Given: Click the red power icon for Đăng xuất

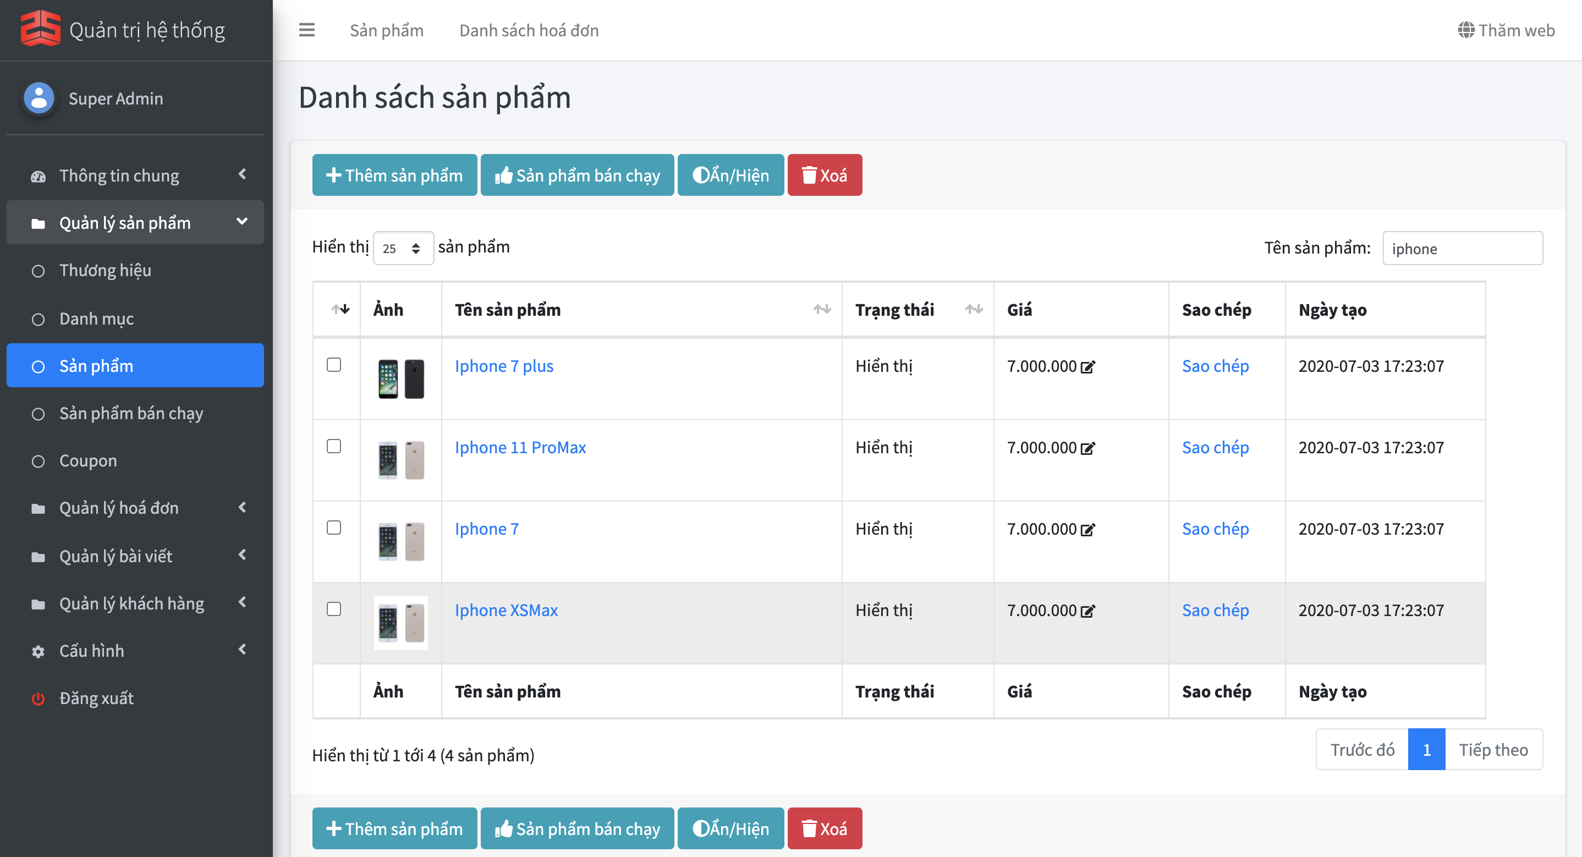Looking at the screenshot, I should [38, 699].
